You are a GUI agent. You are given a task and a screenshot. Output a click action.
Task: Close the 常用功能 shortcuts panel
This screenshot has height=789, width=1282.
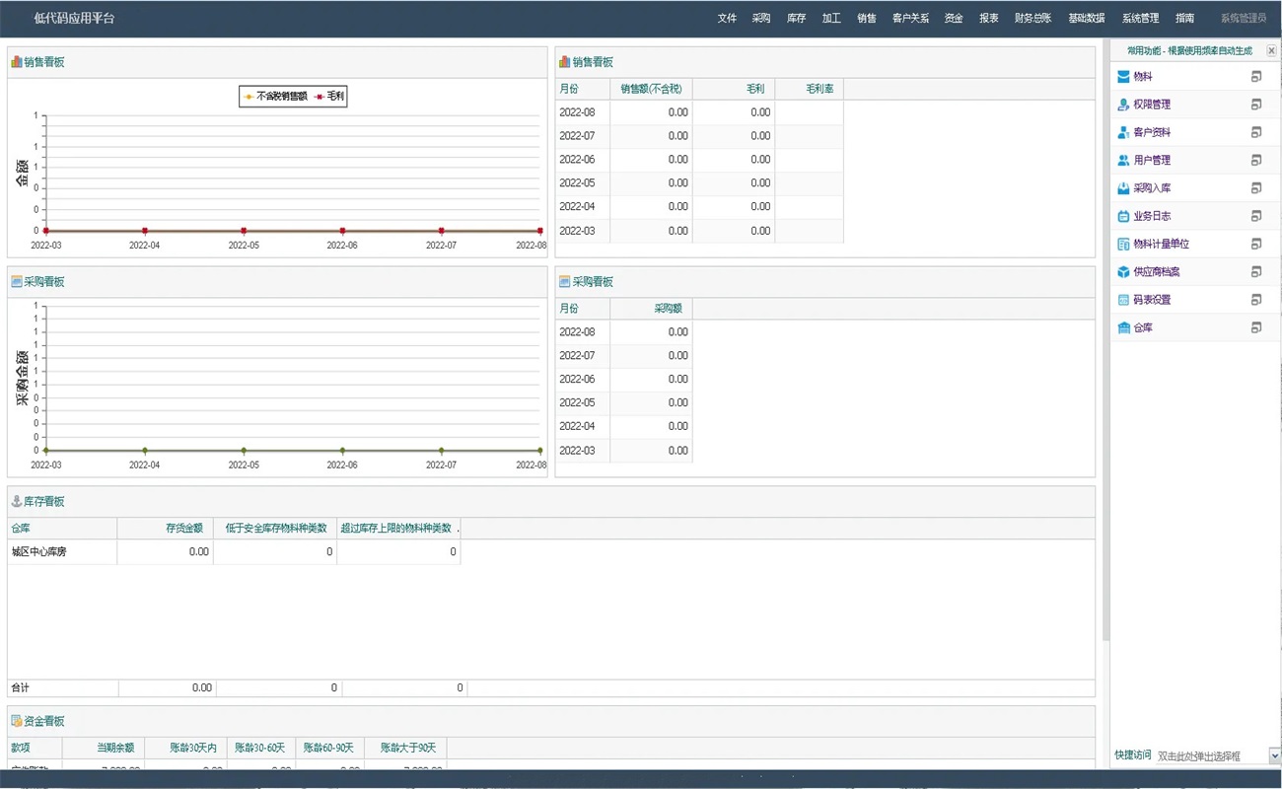(1271, 50)
